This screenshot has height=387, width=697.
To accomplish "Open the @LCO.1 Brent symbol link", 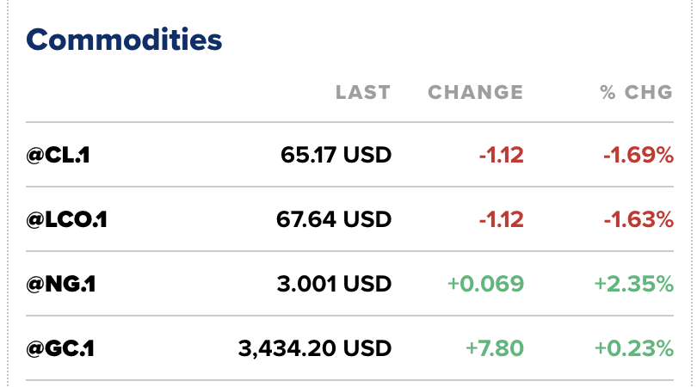I will [66, 220].
